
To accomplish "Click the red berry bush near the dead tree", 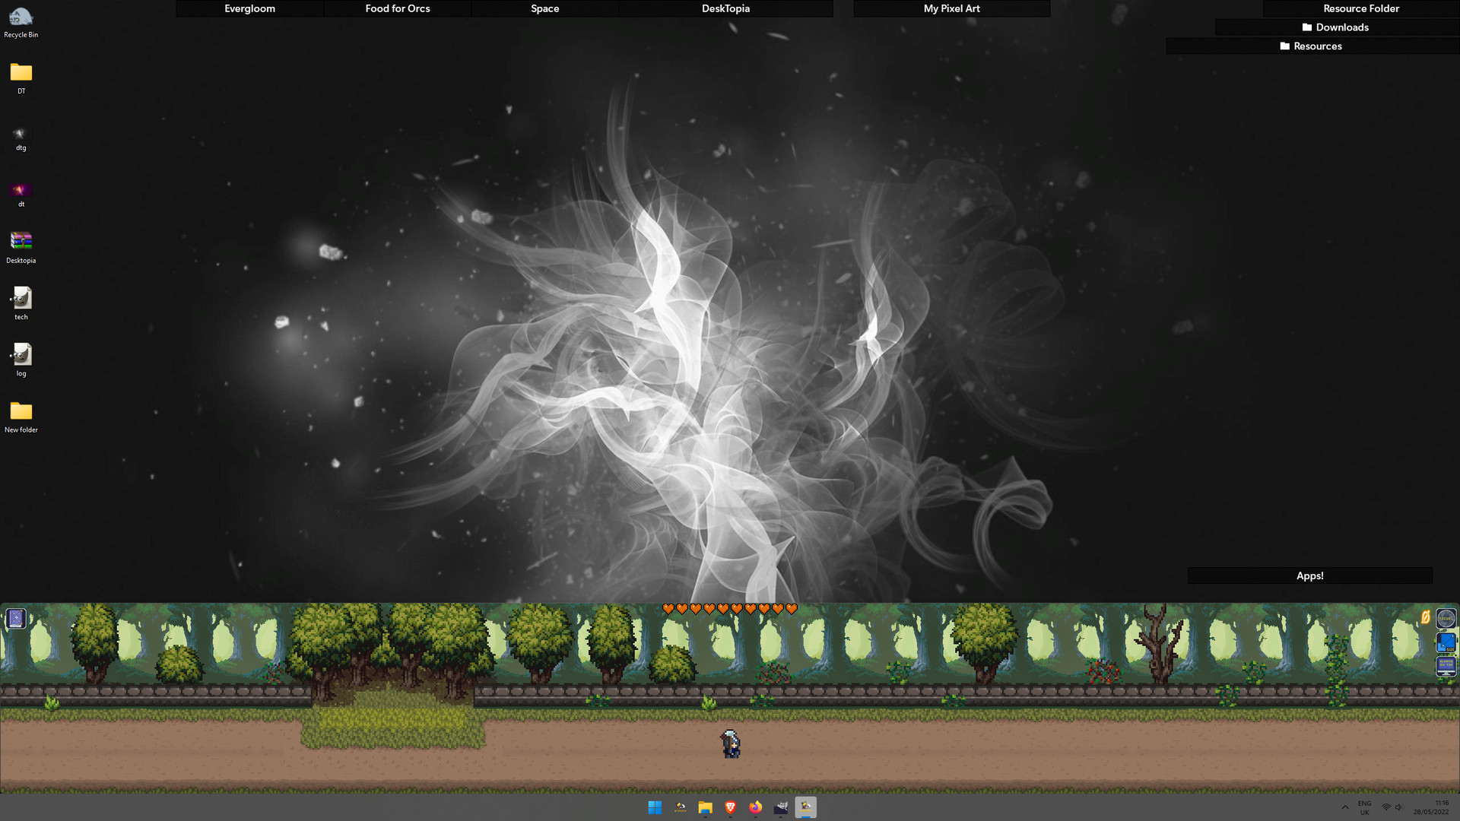I will (1103, 671).
